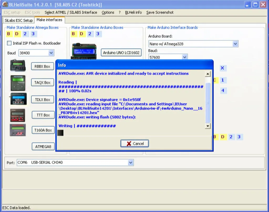The image size is (269, 212).
Task: Toggle blue 3 in Standalone Arduino Boxes
Action: (98, 34)
